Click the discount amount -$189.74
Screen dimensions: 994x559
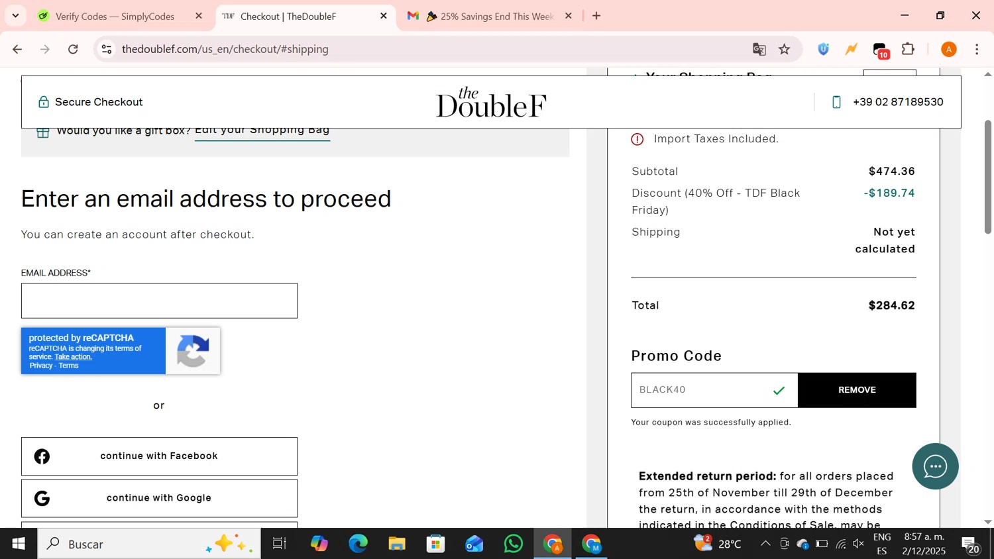tap(889, 193)
